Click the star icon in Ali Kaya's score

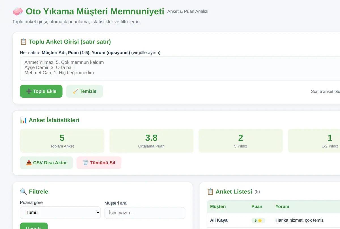pos(260,221)
